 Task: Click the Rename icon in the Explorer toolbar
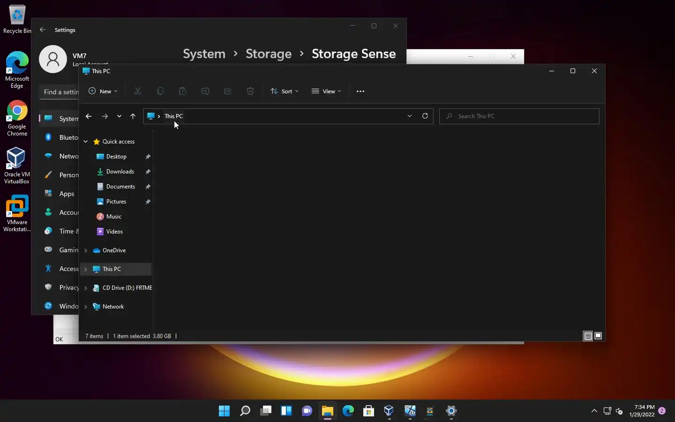pos(205,91)
